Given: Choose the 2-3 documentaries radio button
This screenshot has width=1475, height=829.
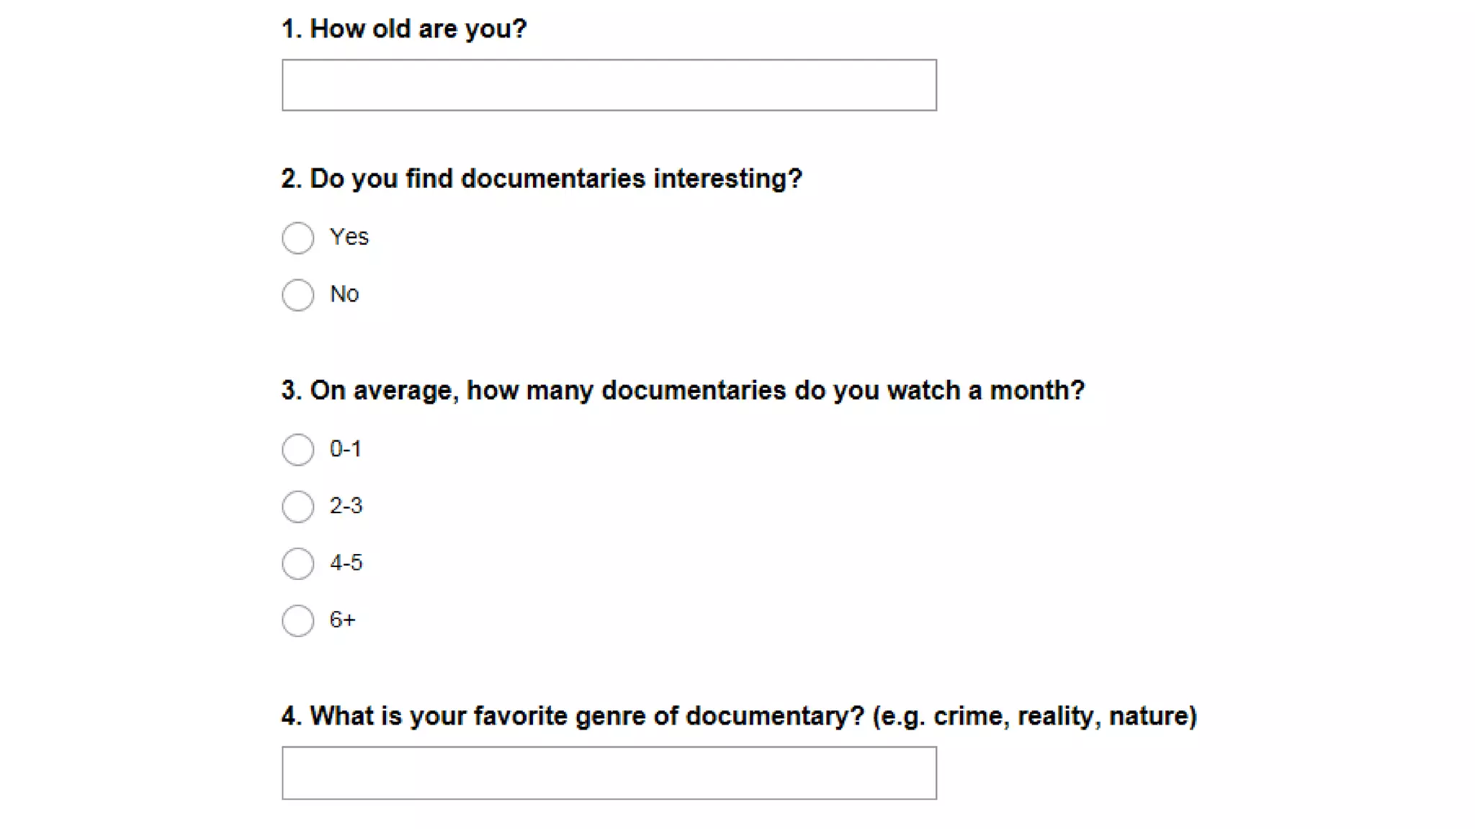Looking at the screenshot, I should point(297,507).
